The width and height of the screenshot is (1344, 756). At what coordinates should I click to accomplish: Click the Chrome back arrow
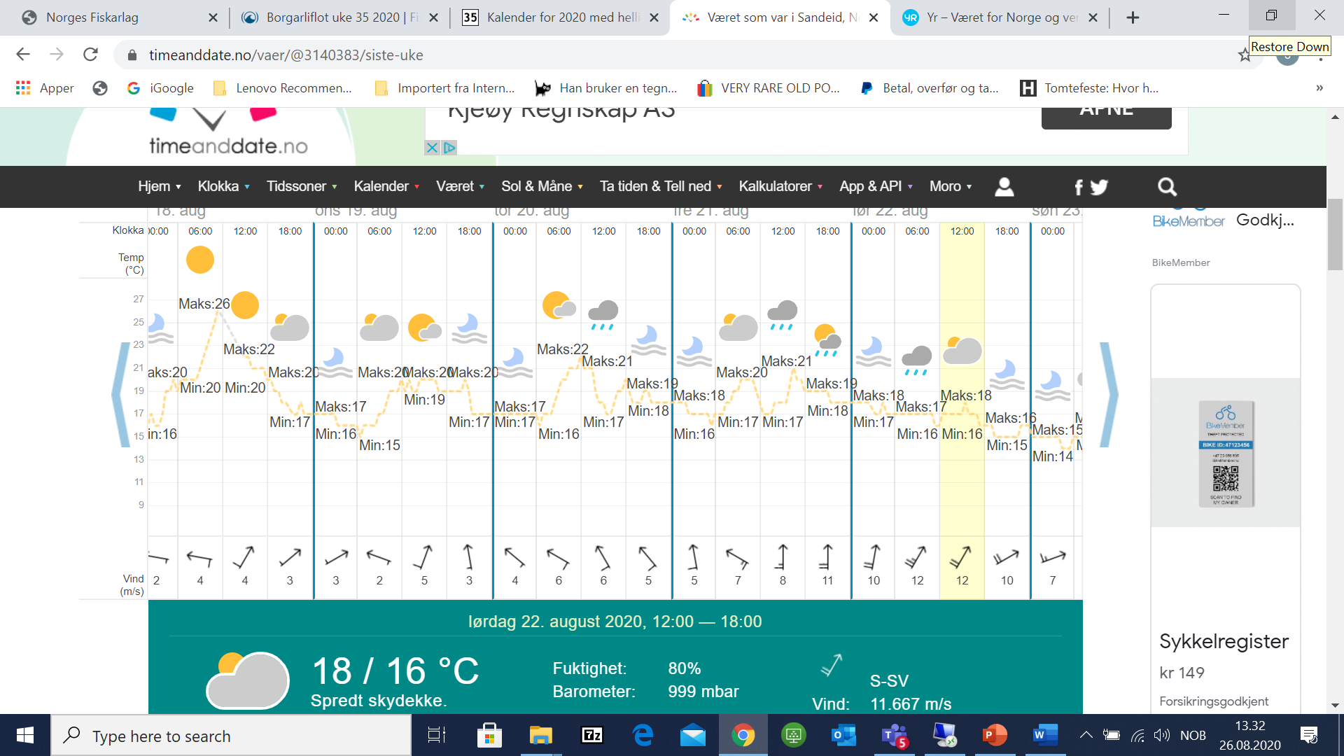coord(22,55)
